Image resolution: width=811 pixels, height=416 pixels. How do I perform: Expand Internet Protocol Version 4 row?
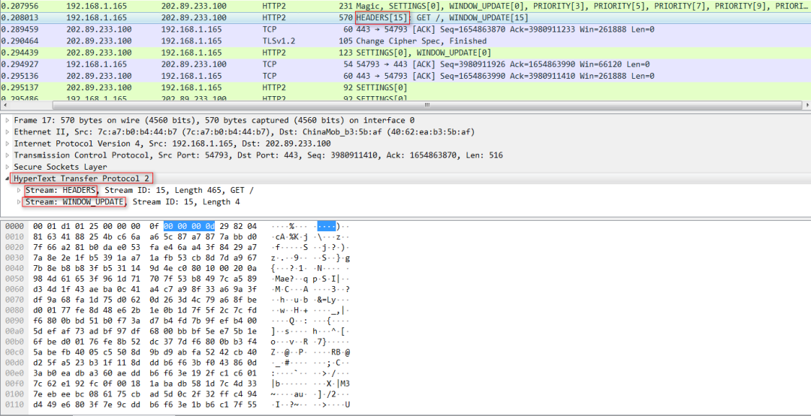click(8, 143)
